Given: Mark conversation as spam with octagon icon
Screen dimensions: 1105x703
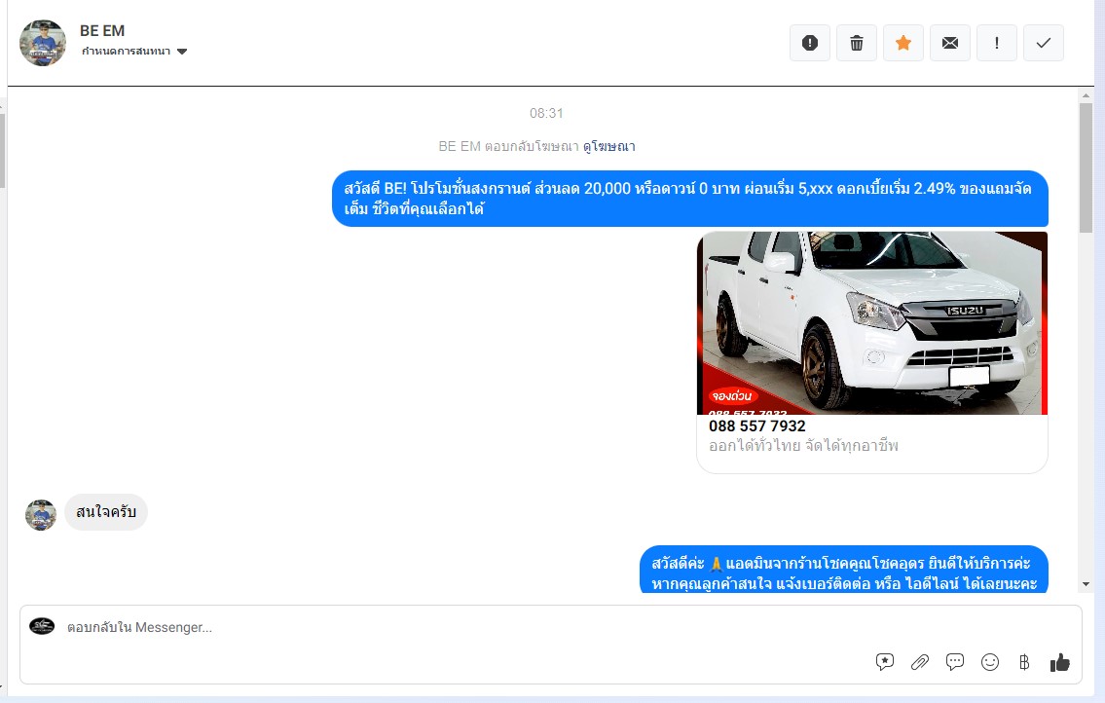Looking at the screenshot, I should [810, 43].
